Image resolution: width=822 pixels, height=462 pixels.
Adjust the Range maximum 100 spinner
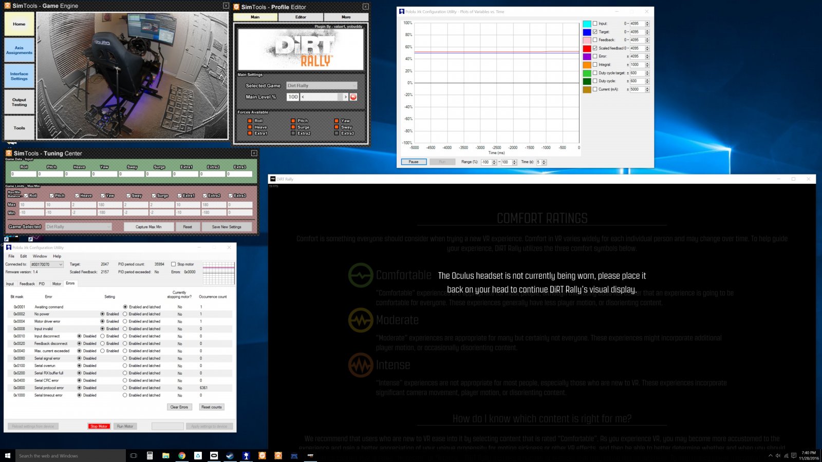pos(514,162)
